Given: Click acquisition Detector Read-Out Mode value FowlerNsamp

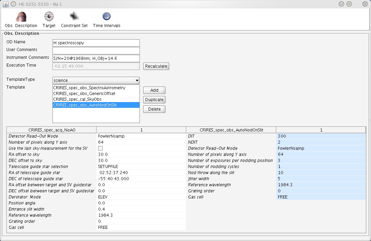Looking at the screenshot, I should point(141,136).
